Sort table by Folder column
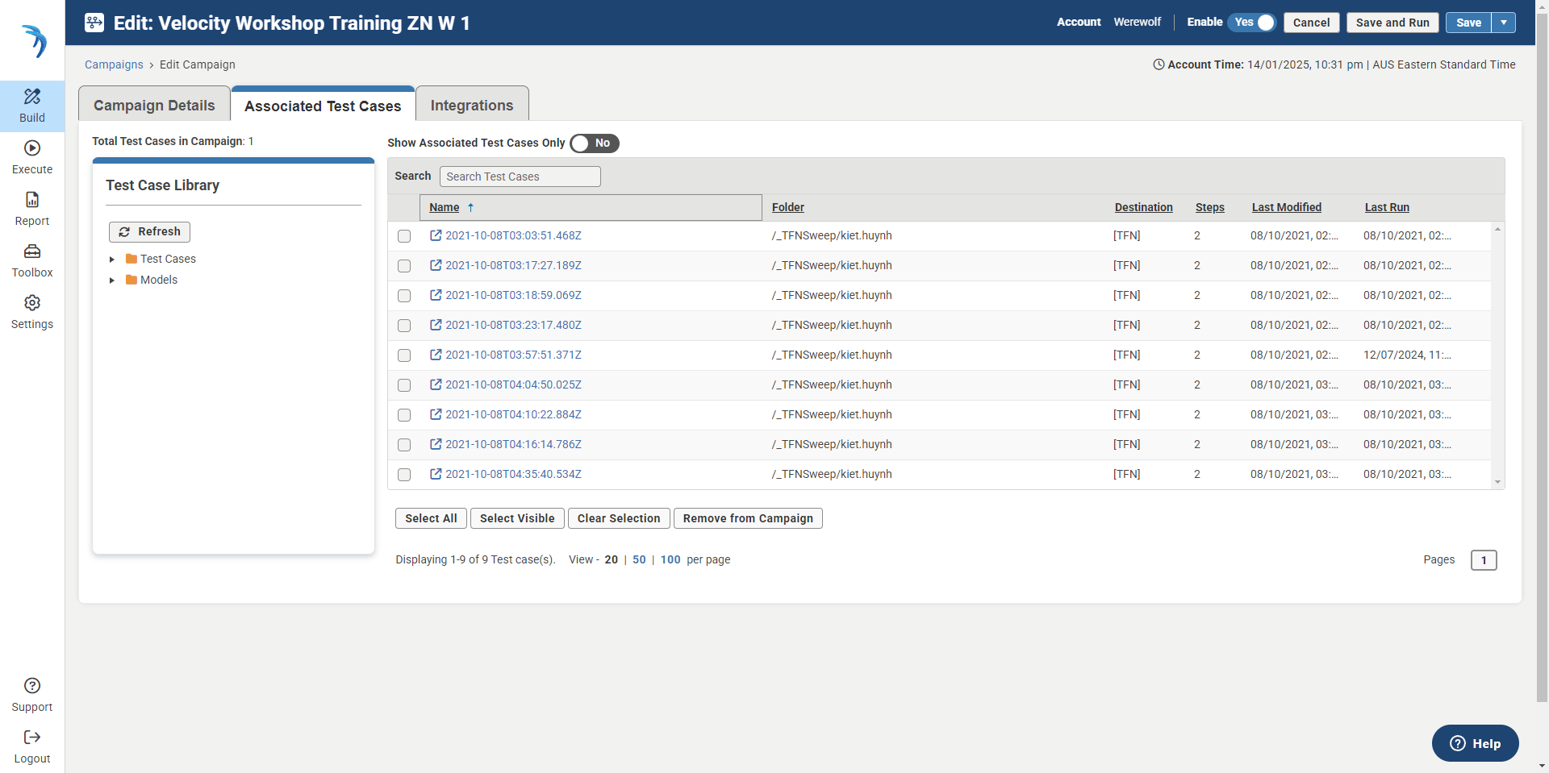Viewport: 1549px width, 773px height. pos(788,207)
